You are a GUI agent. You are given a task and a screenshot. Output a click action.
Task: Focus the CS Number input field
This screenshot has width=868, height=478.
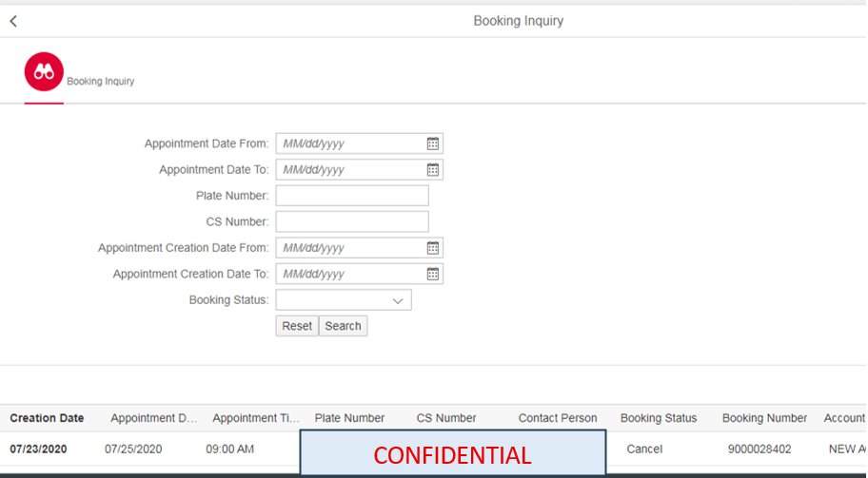352,221
